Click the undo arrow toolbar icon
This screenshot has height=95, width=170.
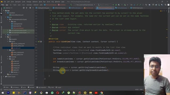pos(146,5)
